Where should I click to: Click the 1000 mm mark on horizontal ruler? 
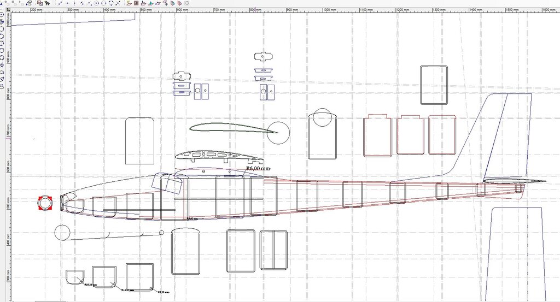click(330, 10)
